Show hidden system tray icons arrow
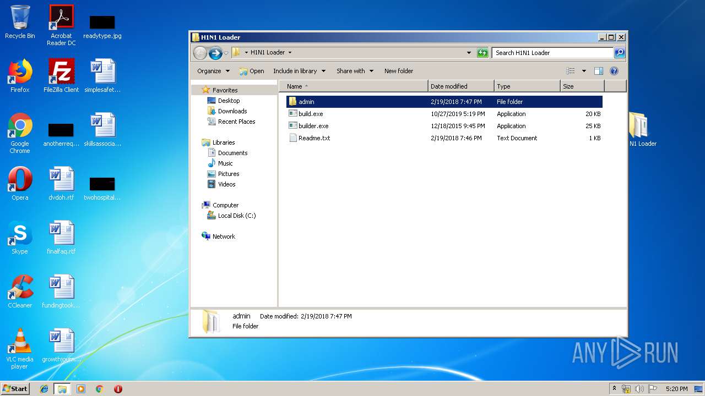This screenshot has height=396, width=705. 615,388
